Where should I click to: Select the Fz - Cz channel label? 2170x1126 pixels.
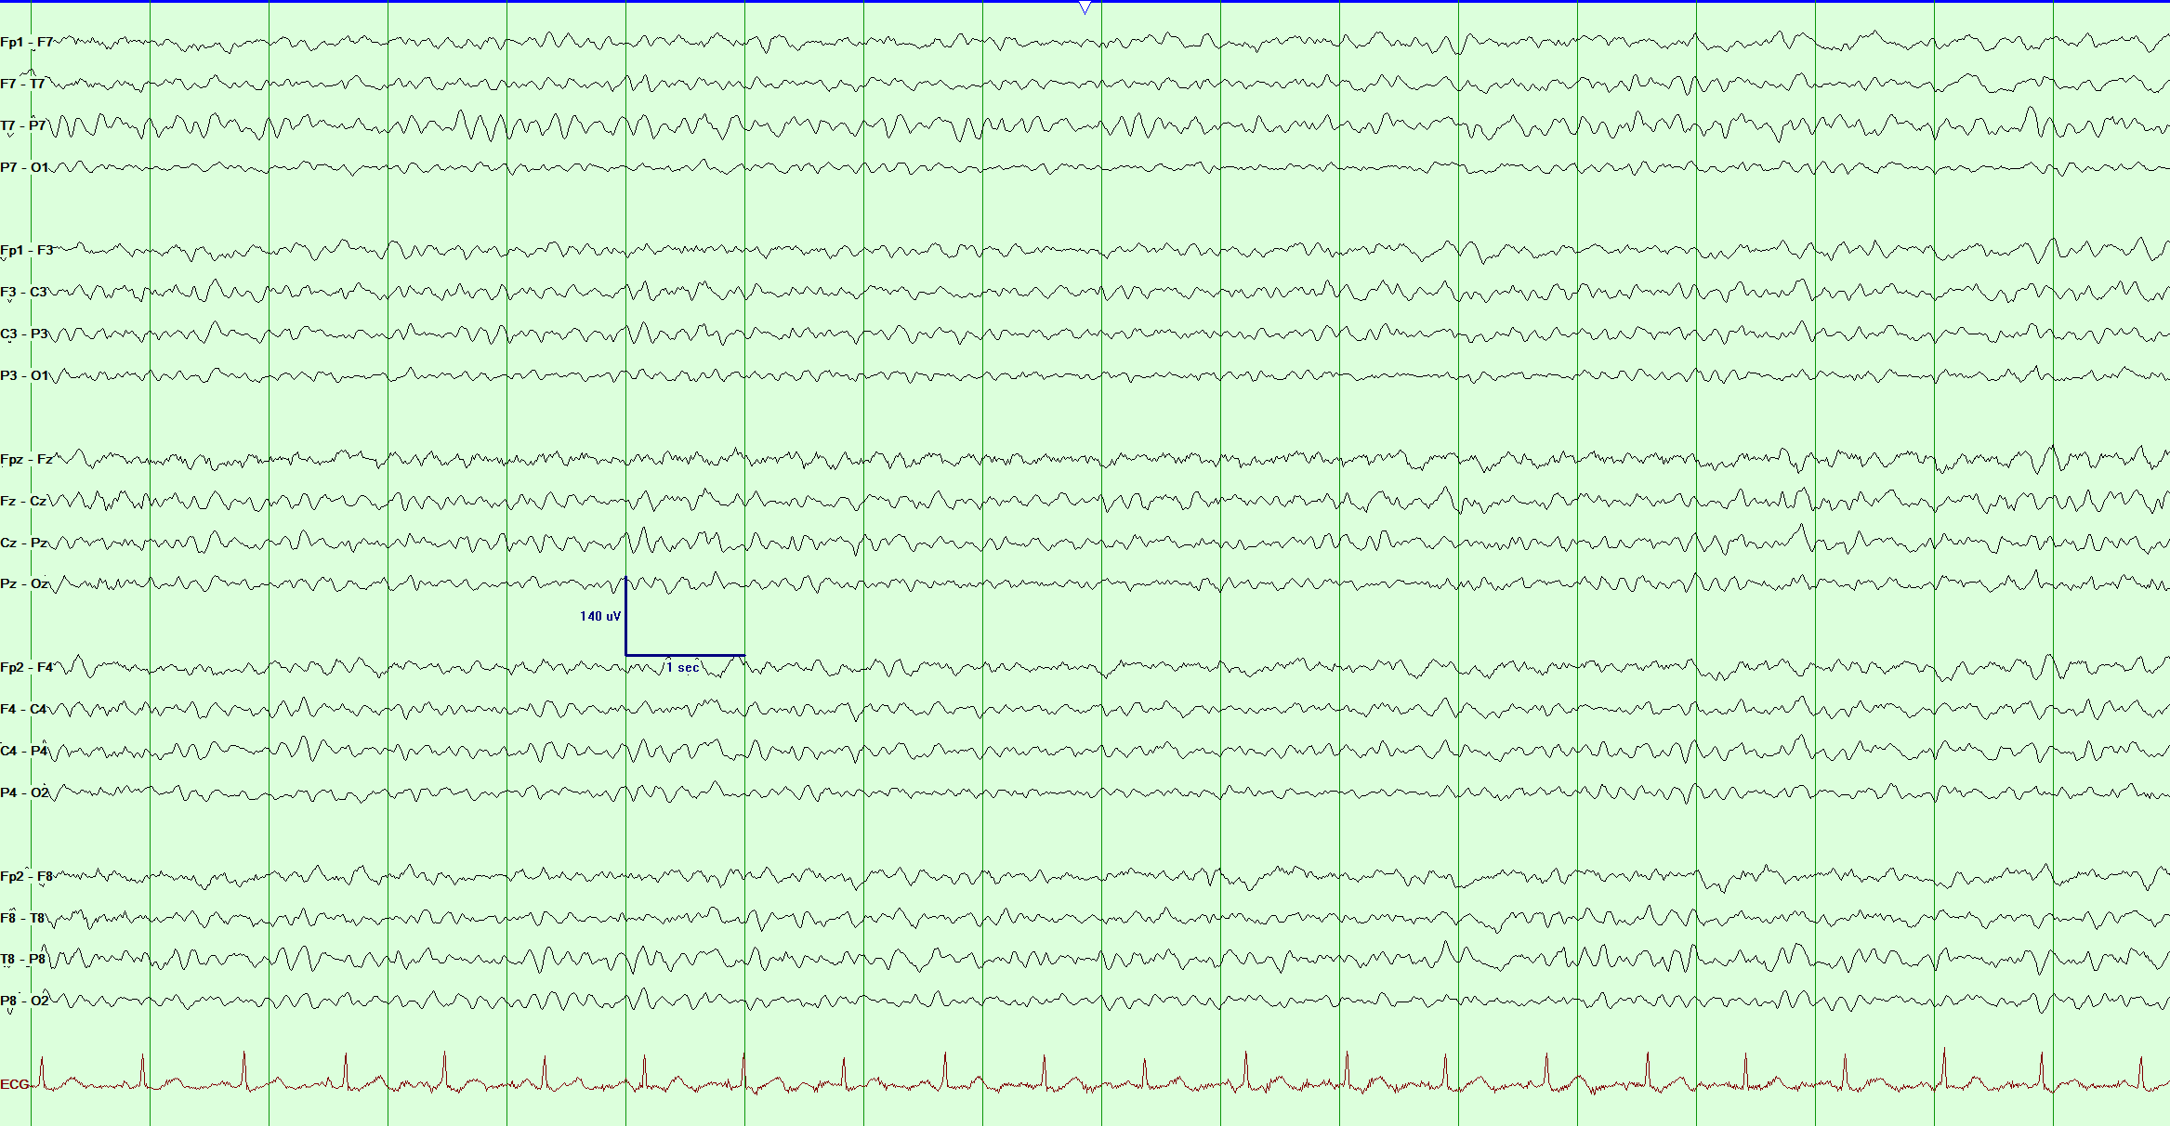(x=23, y=502)
